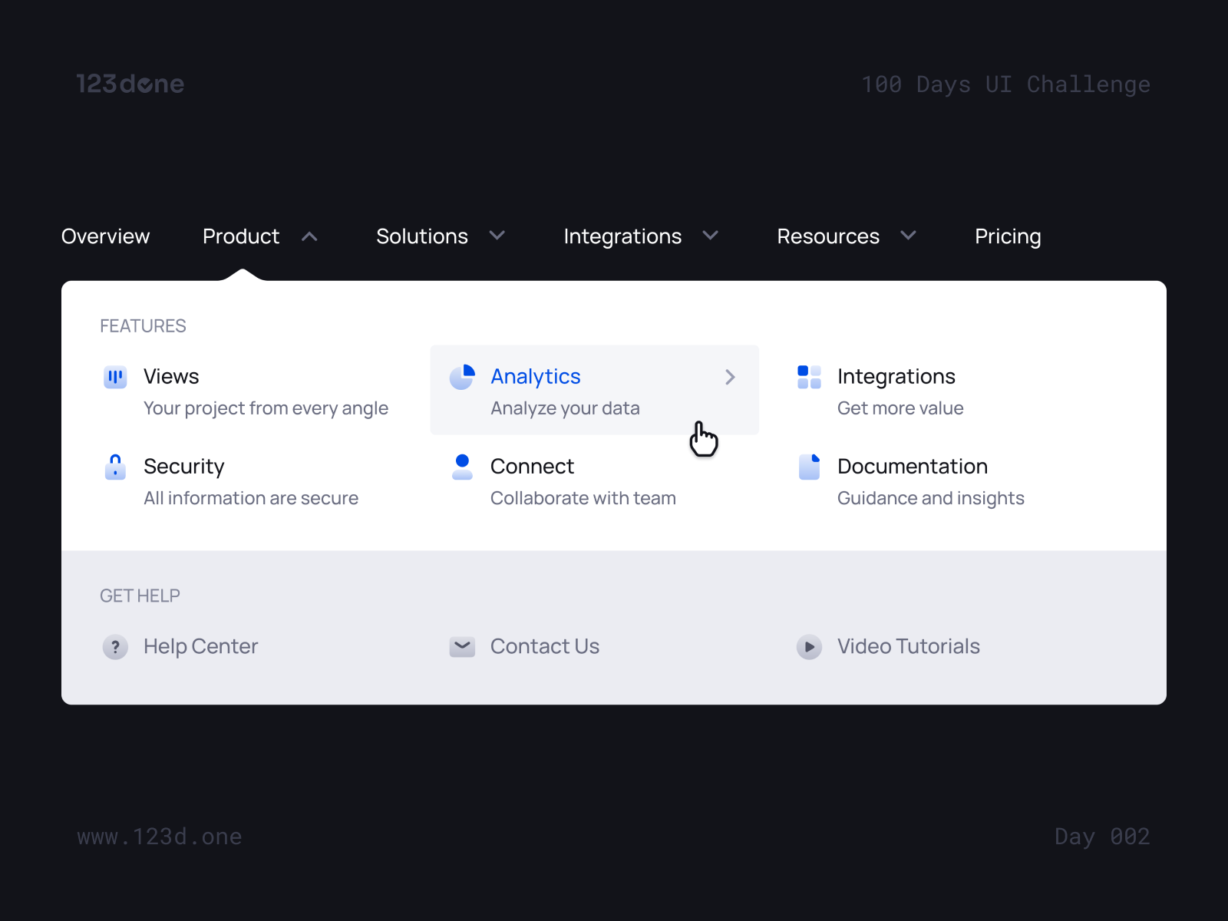
Task: Click the Contact Us envelope icon
Action: coord(462,647)
